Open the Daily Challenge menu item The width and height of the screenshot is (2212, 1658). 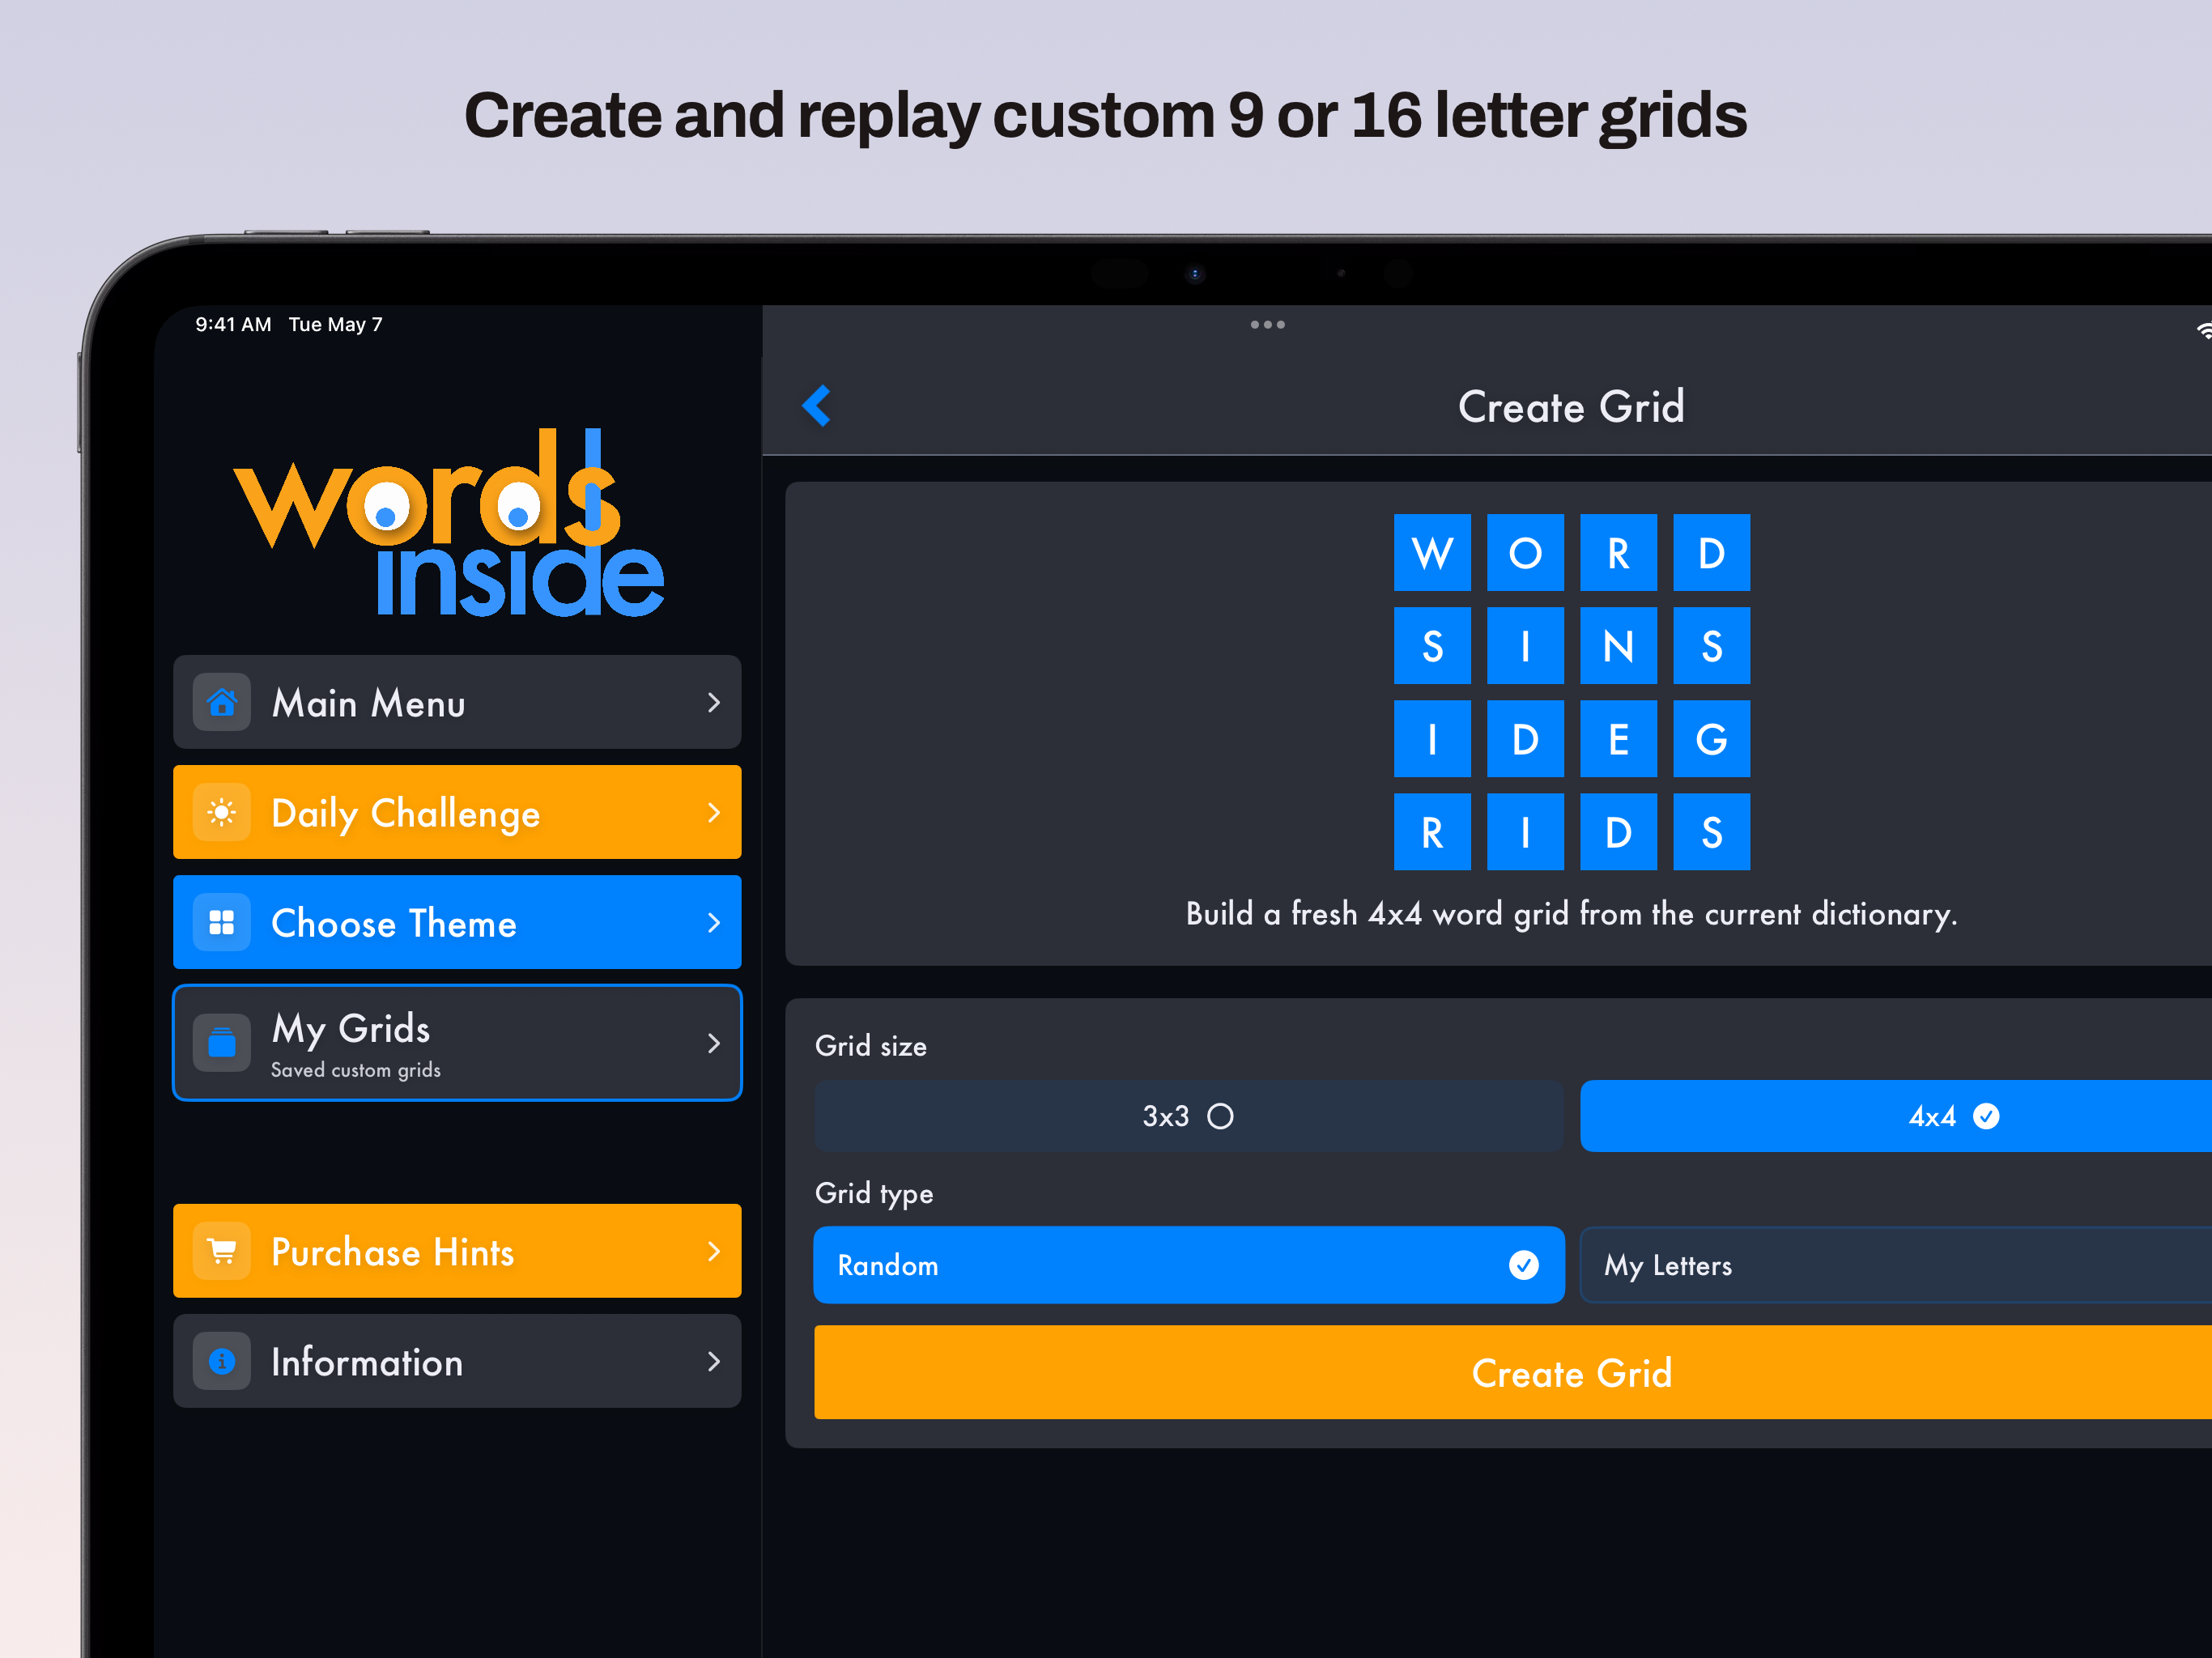[457, 812]
